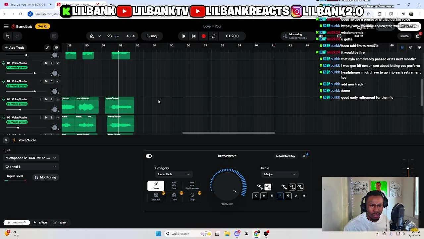Image resolution: width=424 pixels, height=239 pixels.
Task: Open AutoPitch settings sliders icon
Action: [304, 156]
